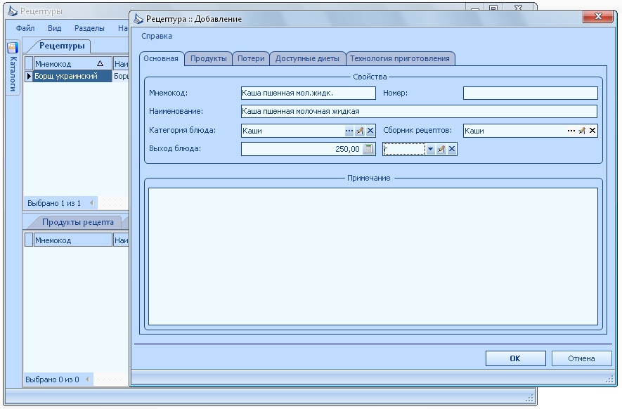622x409 pixels.
Task: Switch to the Основная tab
Action: pyautogui.click(x=161, y=59)
